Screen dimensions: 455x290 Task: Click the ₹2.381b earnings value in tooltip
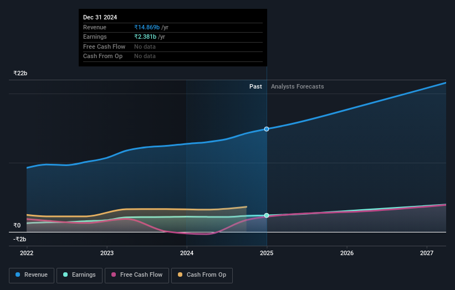click(145, 37)
